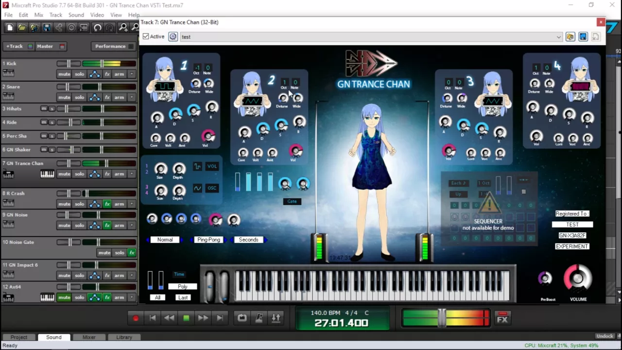Image resolution: width=622 pixels, height=350 pixels.
Task: Click the piano keyboard icon on the 12 Ax64 track
Action: tap(47, 297)
